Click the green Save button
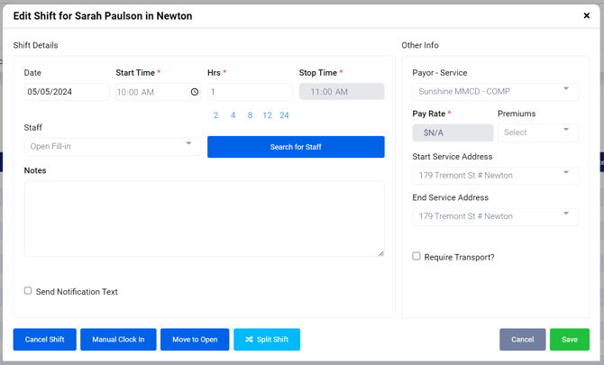Image resolution: width=604 pixels, height=365 pixels. (x=569, y=340)
